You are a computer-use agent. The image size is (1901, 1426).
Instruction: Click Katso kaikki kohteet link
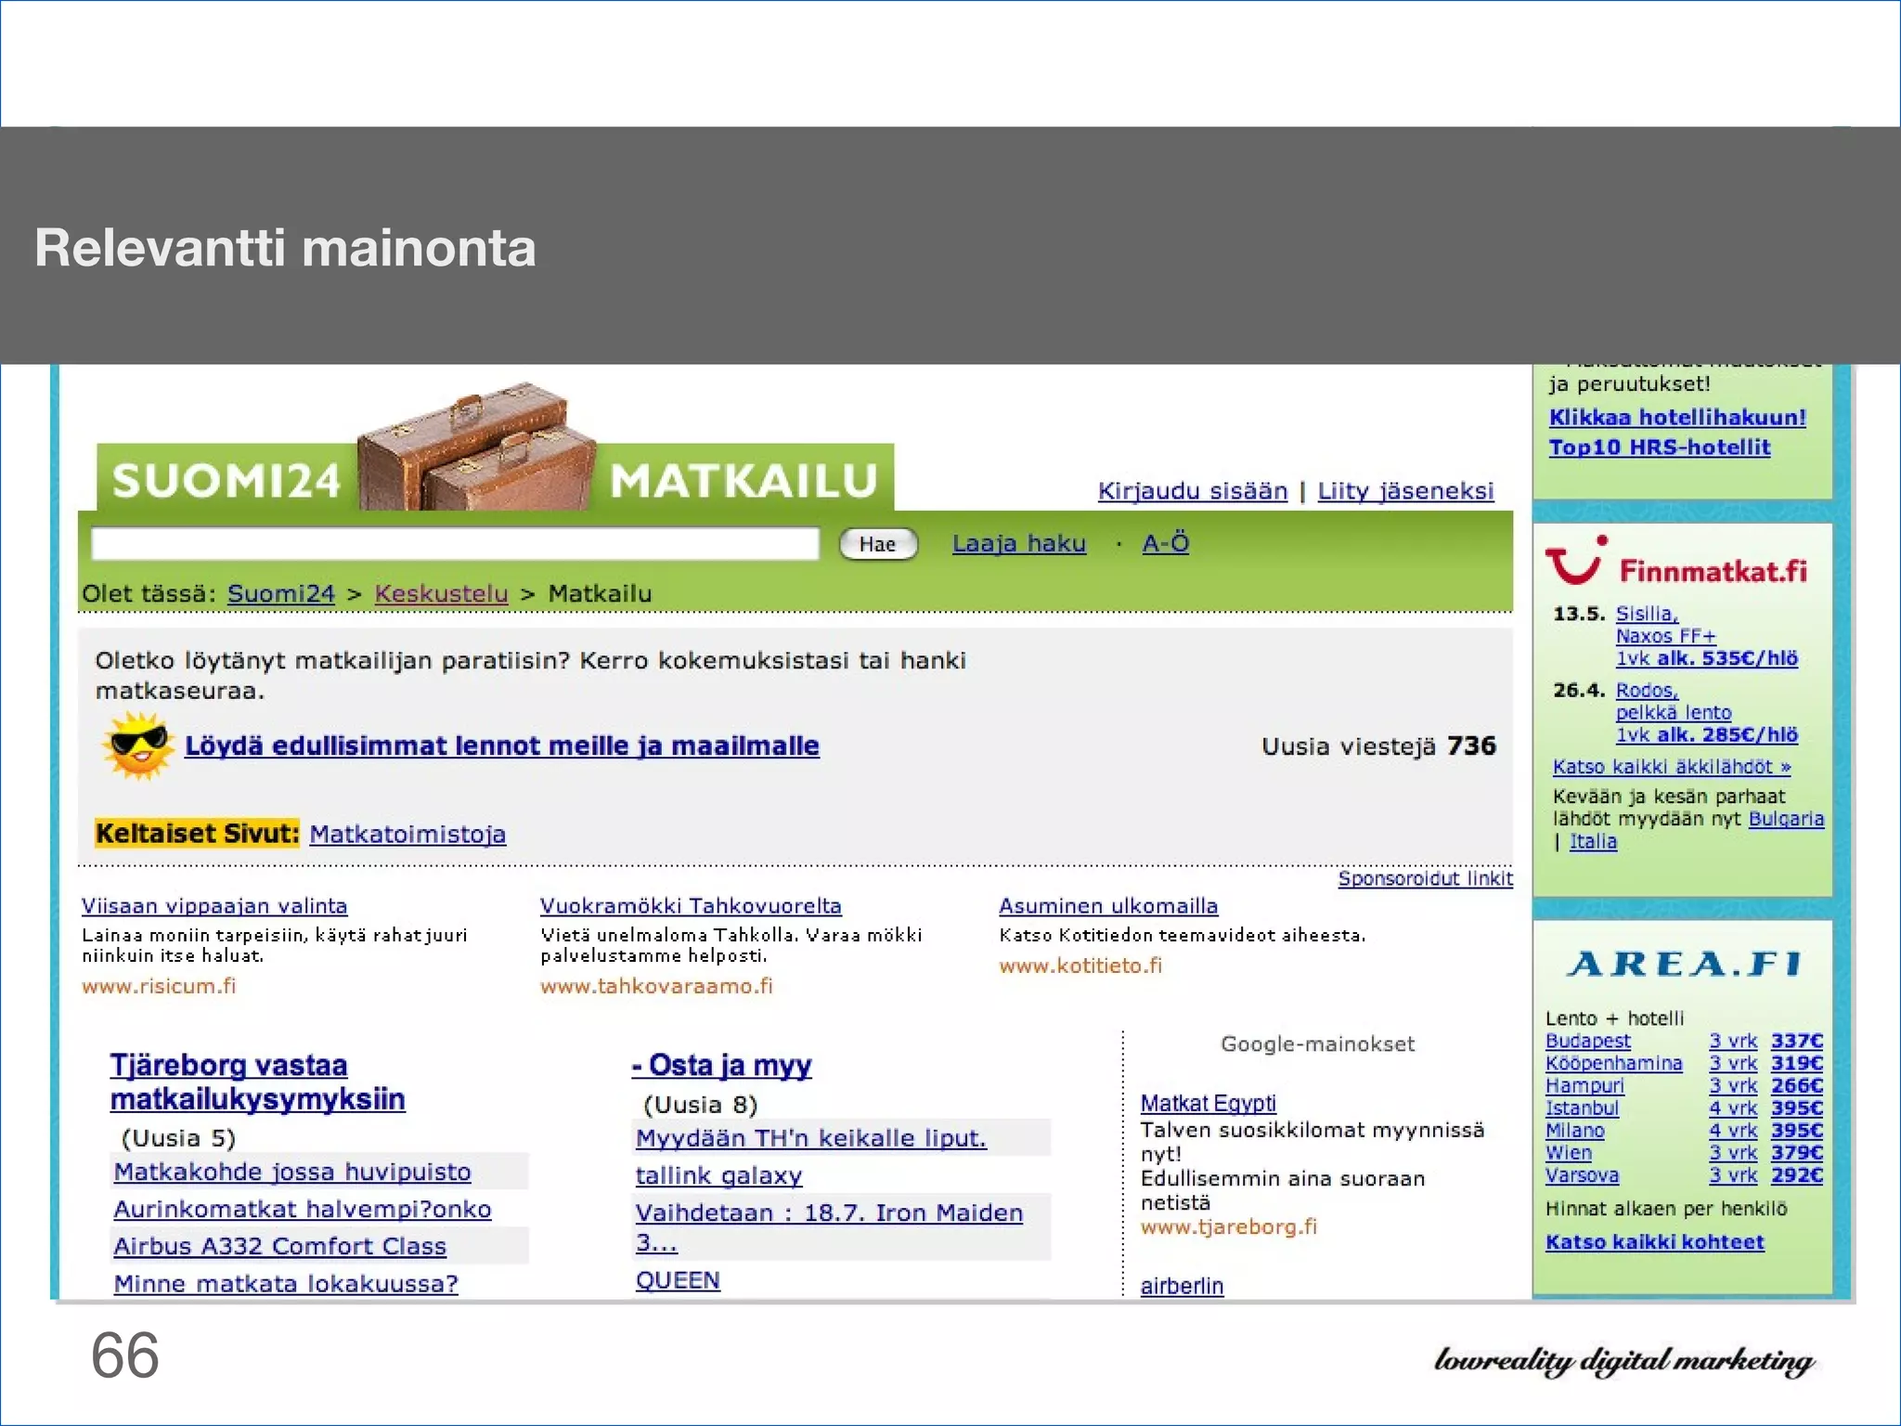pyautogui.click(x=1654, y=1242)
